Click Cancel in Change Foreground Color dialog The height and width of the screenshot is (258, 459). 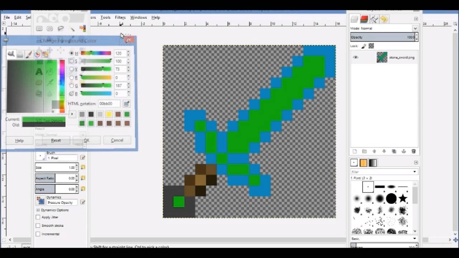click(x=117, y=140)
